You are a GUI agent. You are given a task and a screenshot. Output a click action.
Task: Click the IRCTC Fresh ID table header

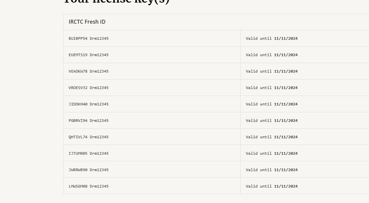point(87,22)
